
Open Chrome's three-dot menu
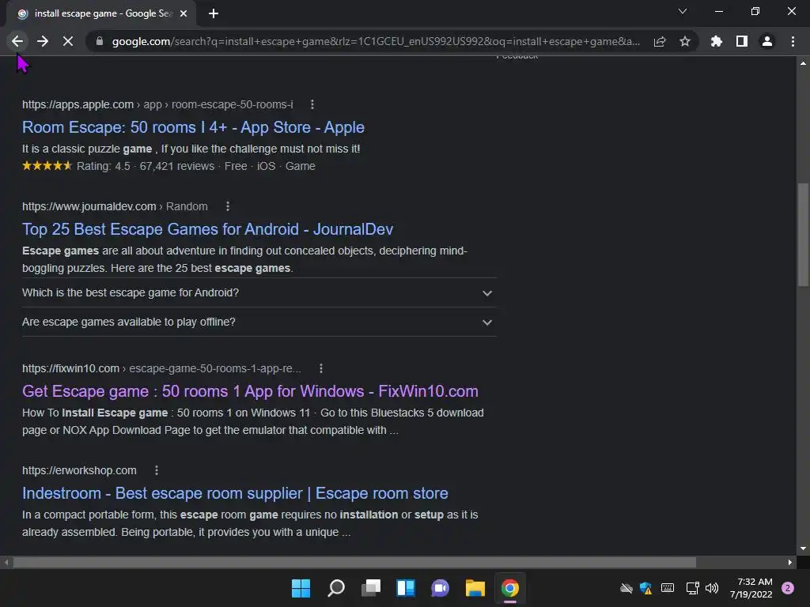[x=793, y=41]
